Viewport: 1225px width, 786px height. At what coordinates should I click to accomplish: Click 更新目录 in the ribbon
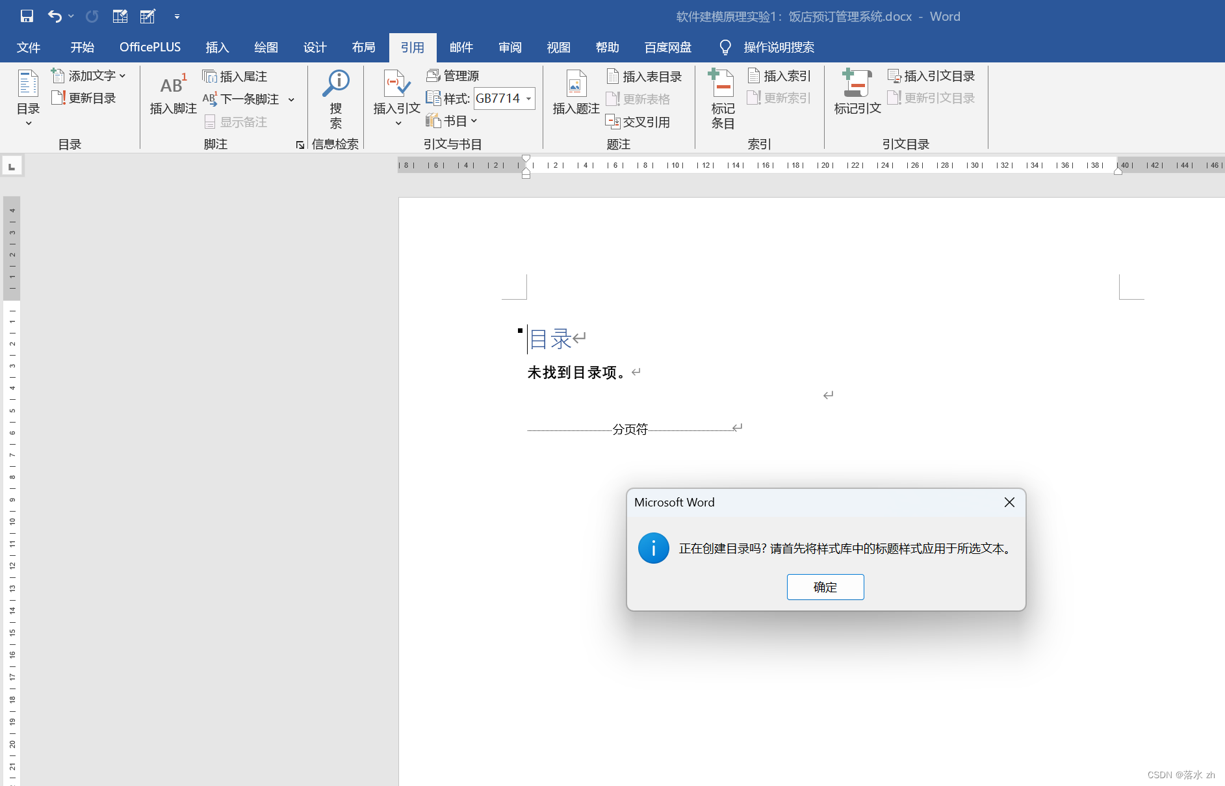coord(84,98)
